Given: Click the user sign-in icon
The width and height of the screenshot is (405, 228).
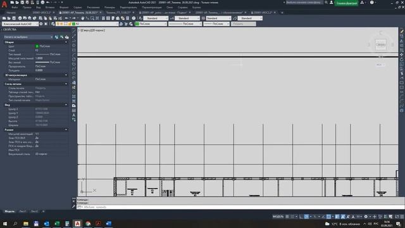Looking at the screenshot, I should 332,3.
